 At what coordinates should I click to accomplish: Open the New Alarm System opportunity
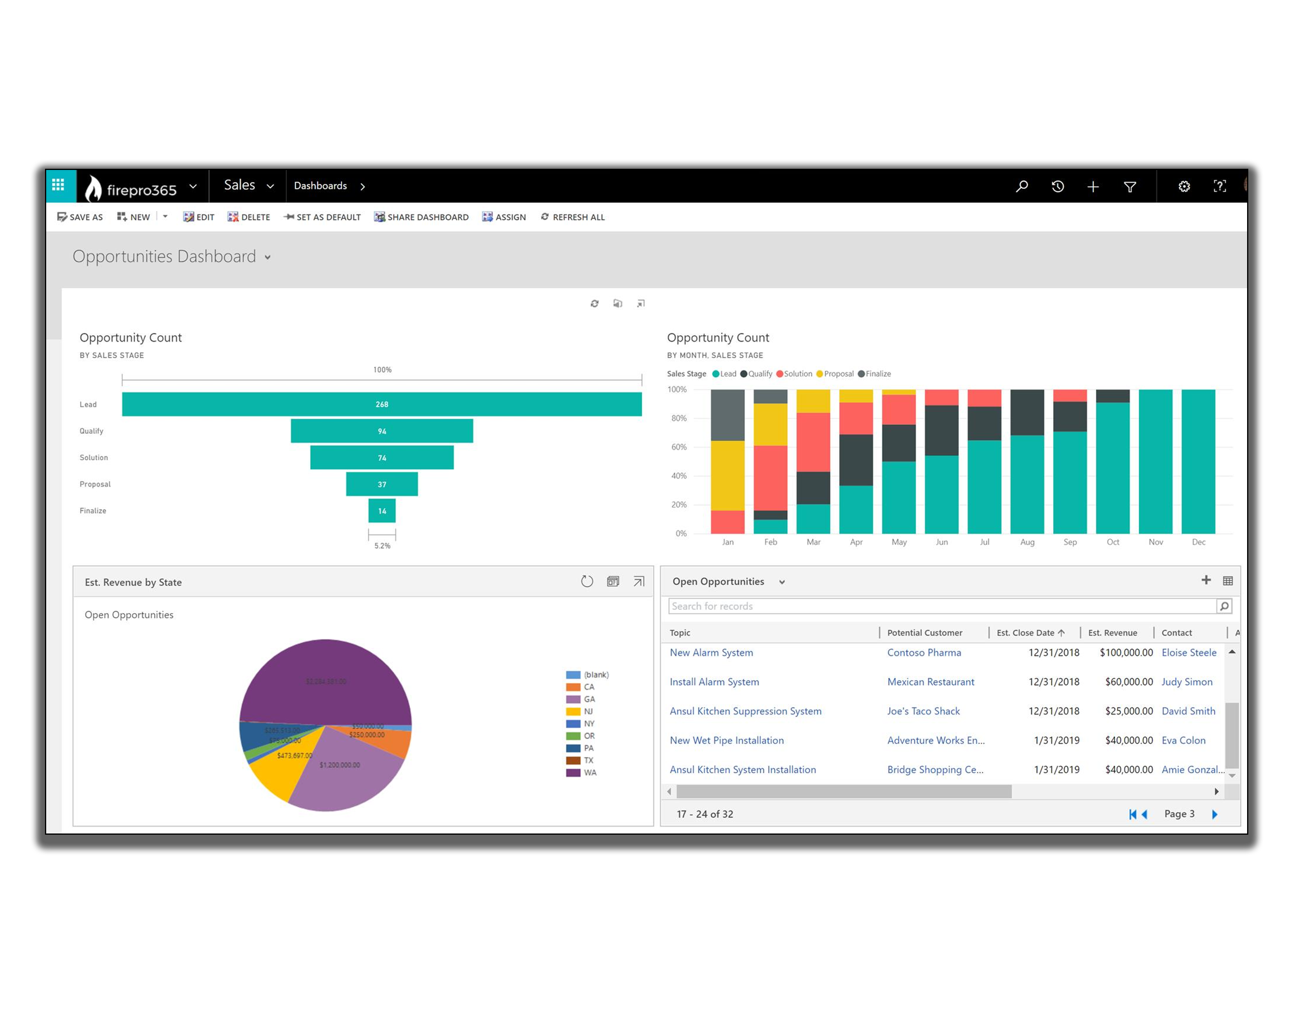[711, 652]
